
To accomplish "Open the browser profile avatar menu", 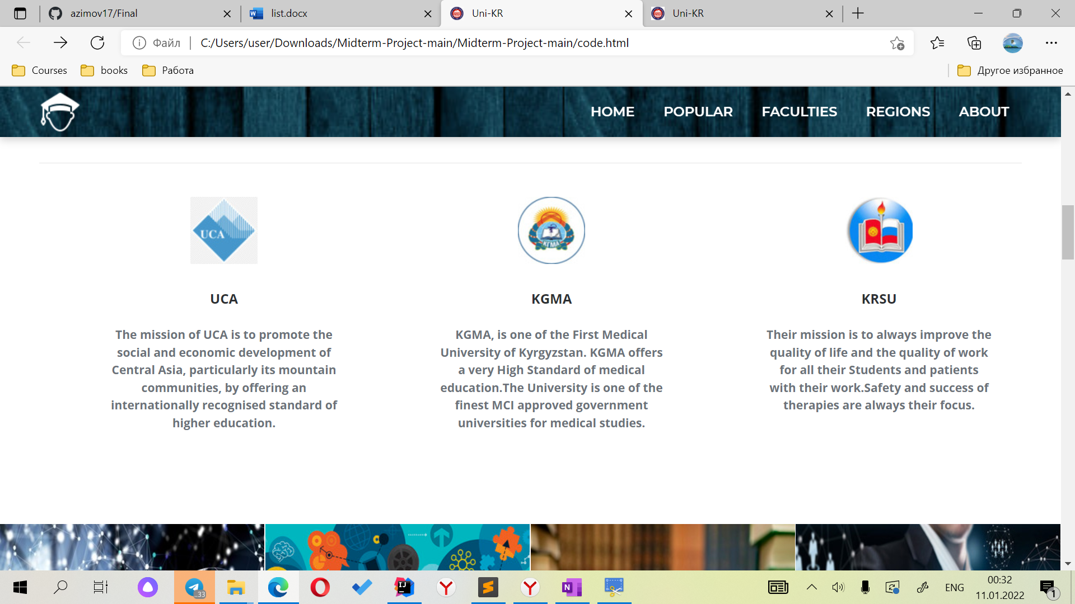I will pyautogui.click(x=1013, y=43).
